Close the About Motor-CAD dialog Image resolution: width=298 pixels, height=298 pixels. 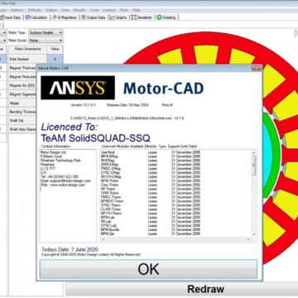[257, 68]
